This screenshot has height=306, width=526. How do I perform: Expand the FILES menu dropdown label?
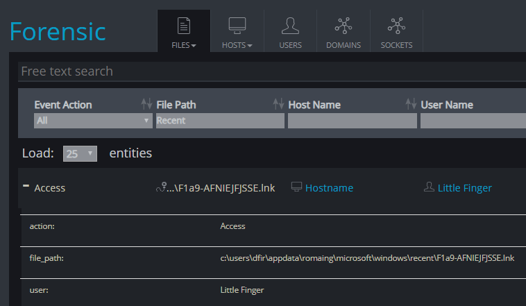pyautogui.click(x=183, y=45)
